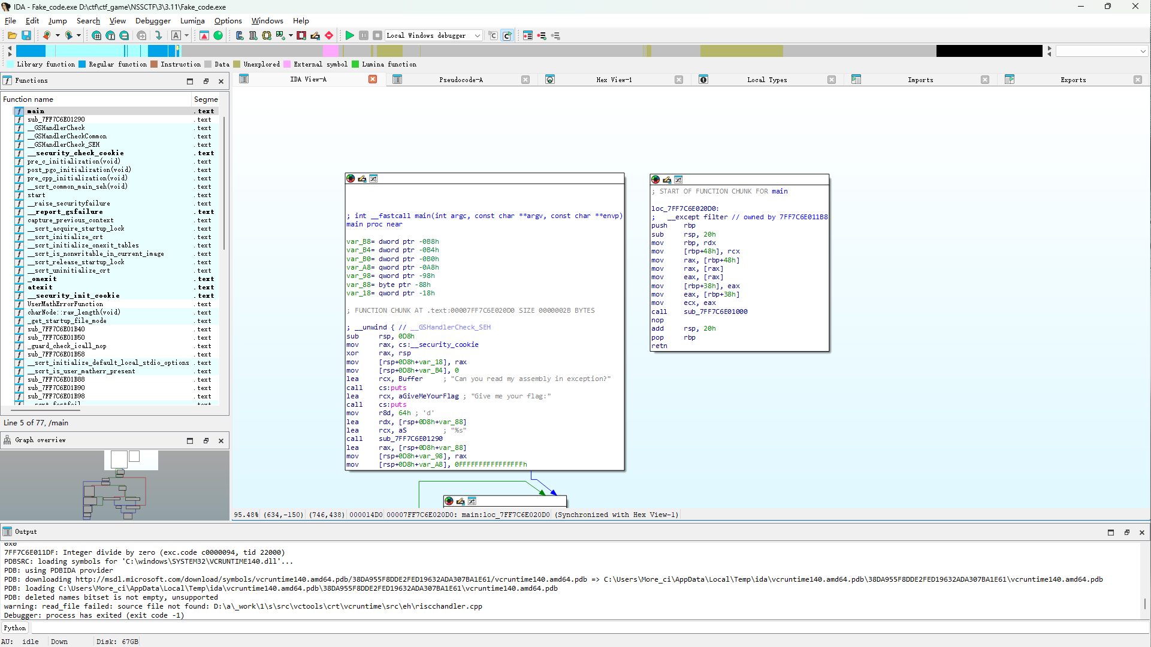Click breakpoint icon in main graph node

pos(351,179)
